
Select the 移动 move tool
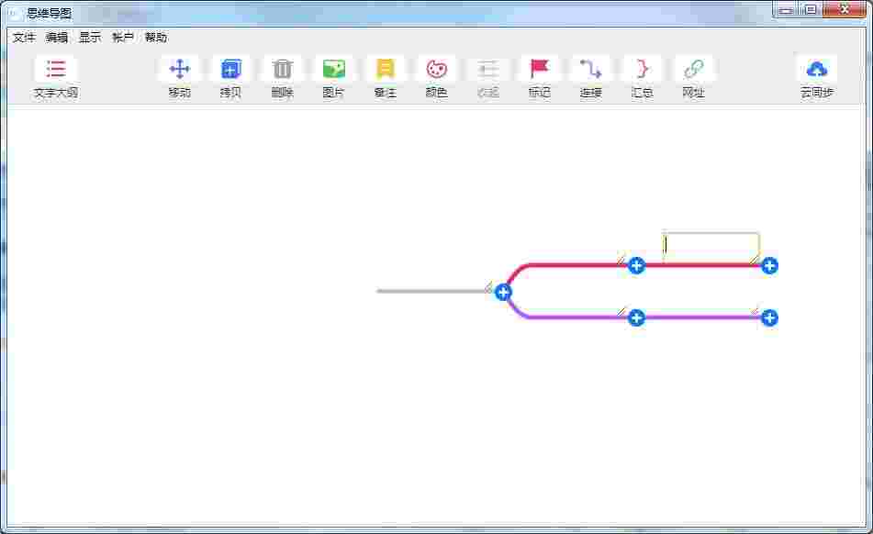coord(179,77)
